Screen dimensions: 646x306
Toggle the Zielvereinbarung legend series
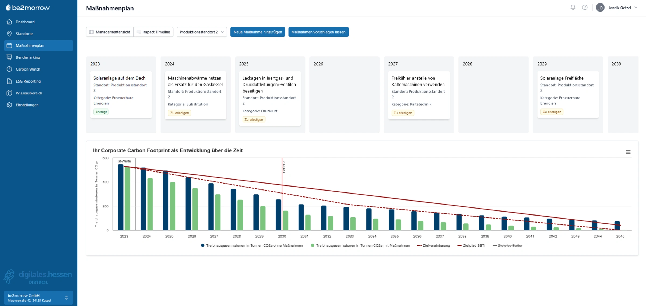[x=436, y=245]
